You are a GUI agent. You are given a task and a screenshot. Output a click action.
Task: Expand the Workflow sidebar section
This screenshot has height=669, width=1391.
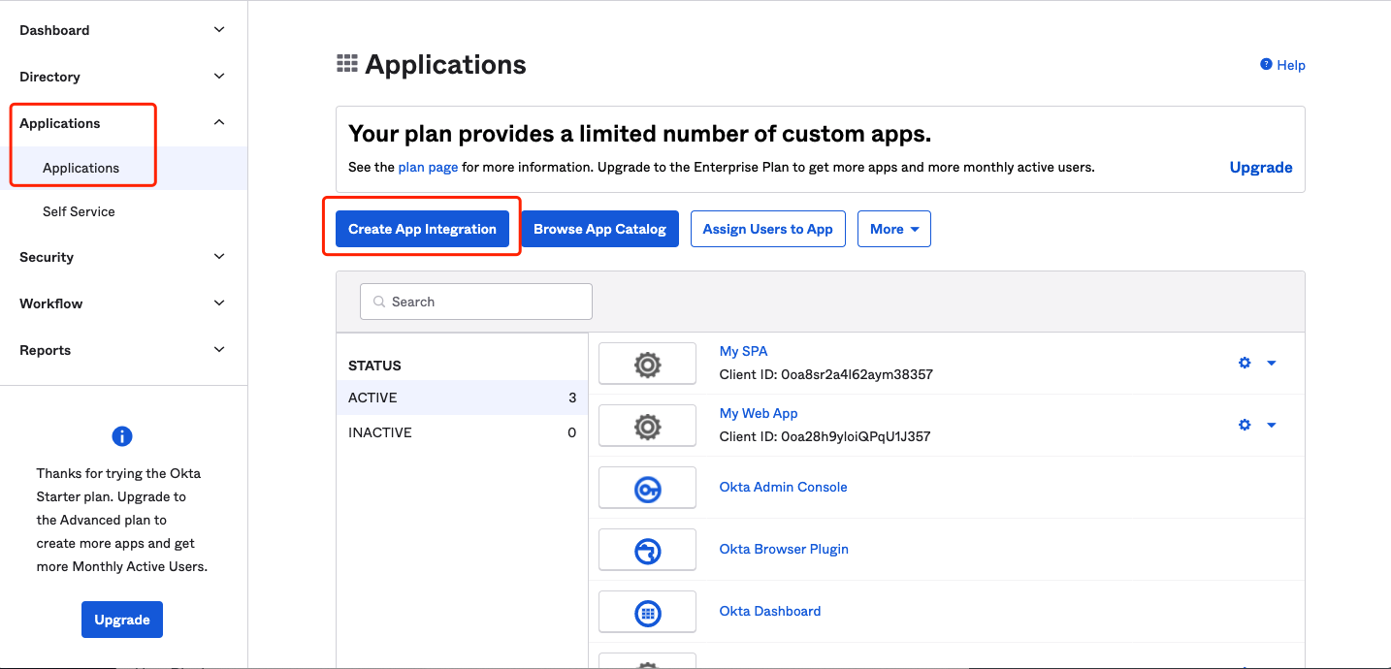(219, 303)
